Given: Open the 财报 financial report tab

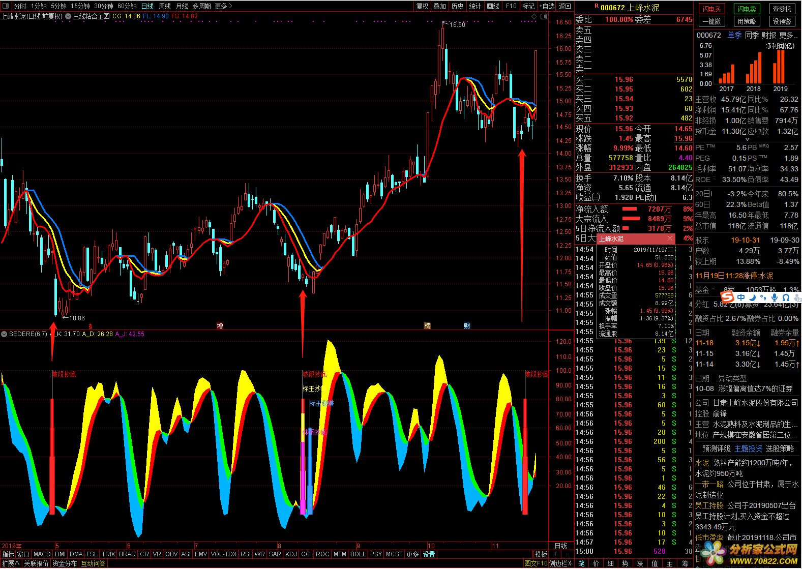Looking at the screenshot, I should click(x=769, y=35).
